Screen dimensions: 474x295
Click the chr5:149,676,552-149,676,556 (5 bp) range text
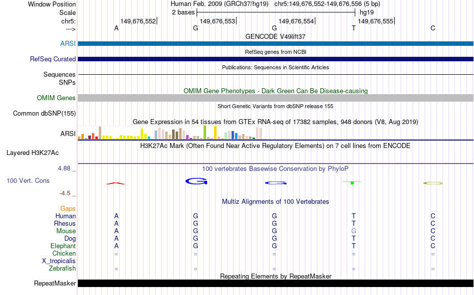click(327, 4)
